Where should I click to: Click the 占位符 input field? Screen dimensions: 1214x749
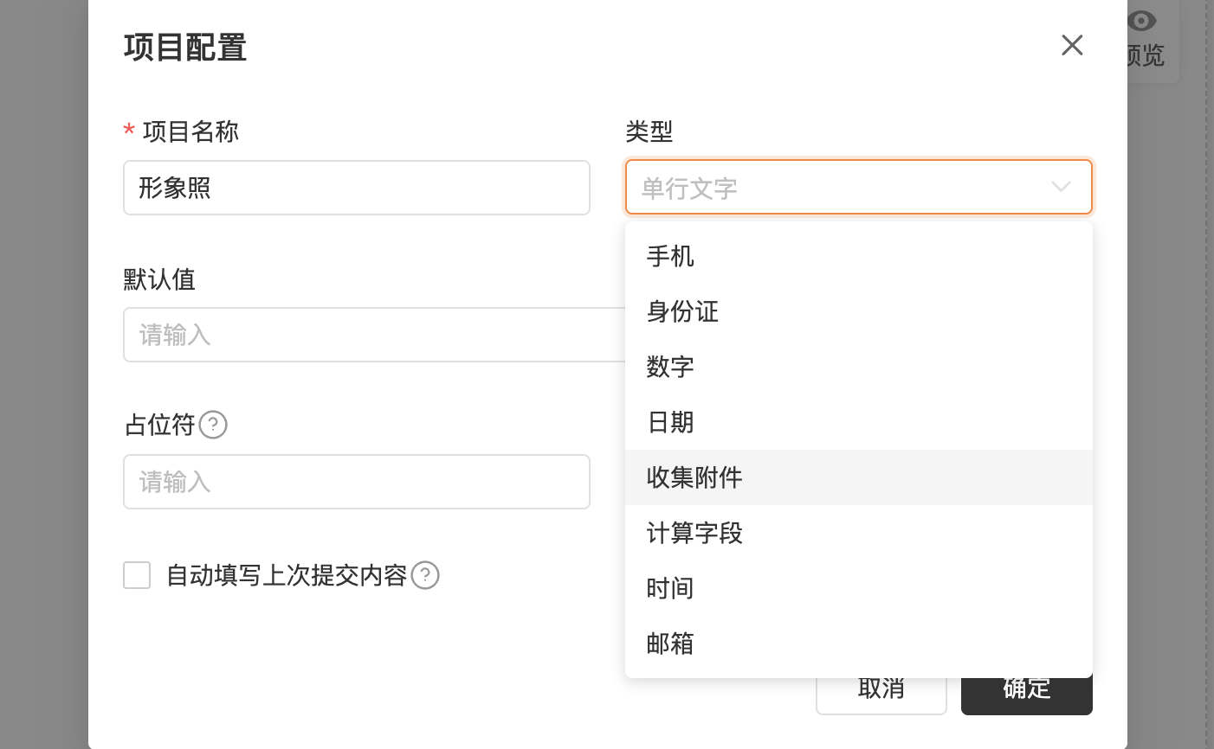[357, 482]
